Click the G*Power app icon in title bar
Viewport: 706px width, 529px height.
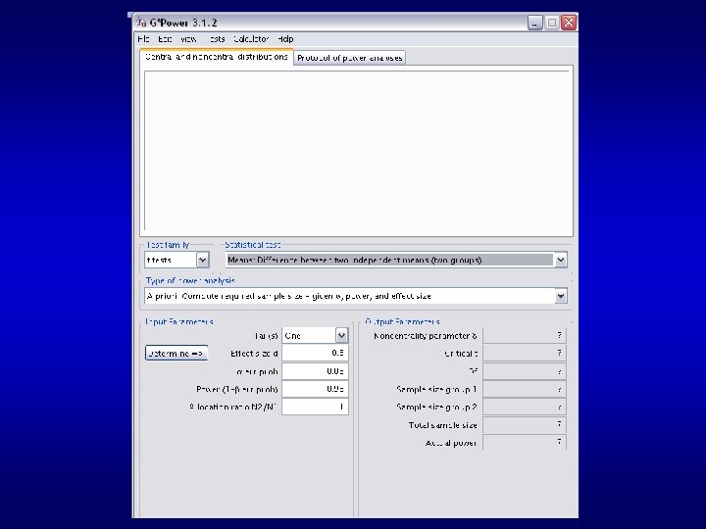pyautogui.click(x=142, y=22)
